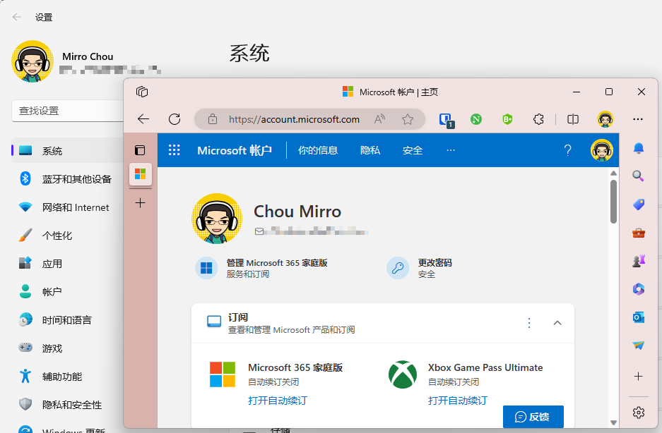Click 打开自动续订 under Microsoft 365 家庭版

(278, 401)
